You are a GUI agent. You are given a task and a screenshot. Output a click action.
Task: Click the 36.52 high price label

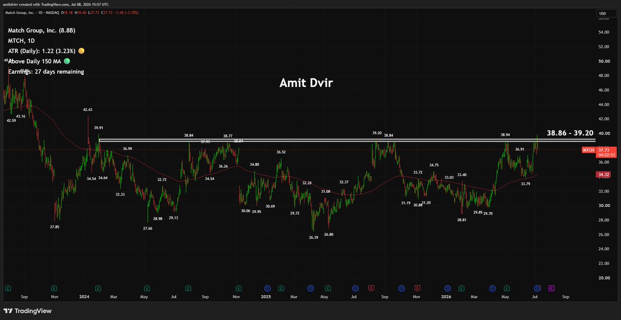click(x=282, y=152)
